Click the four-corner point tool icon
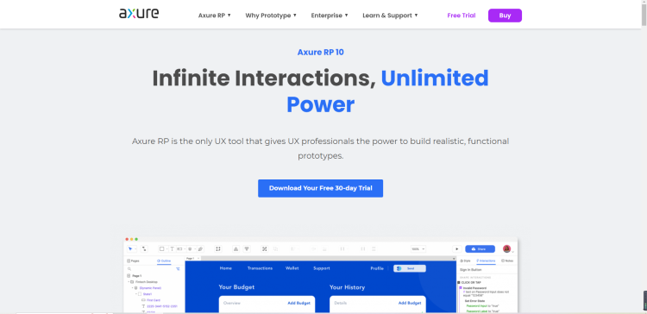Viewport: 647px width, 314px height. (218, 248)
